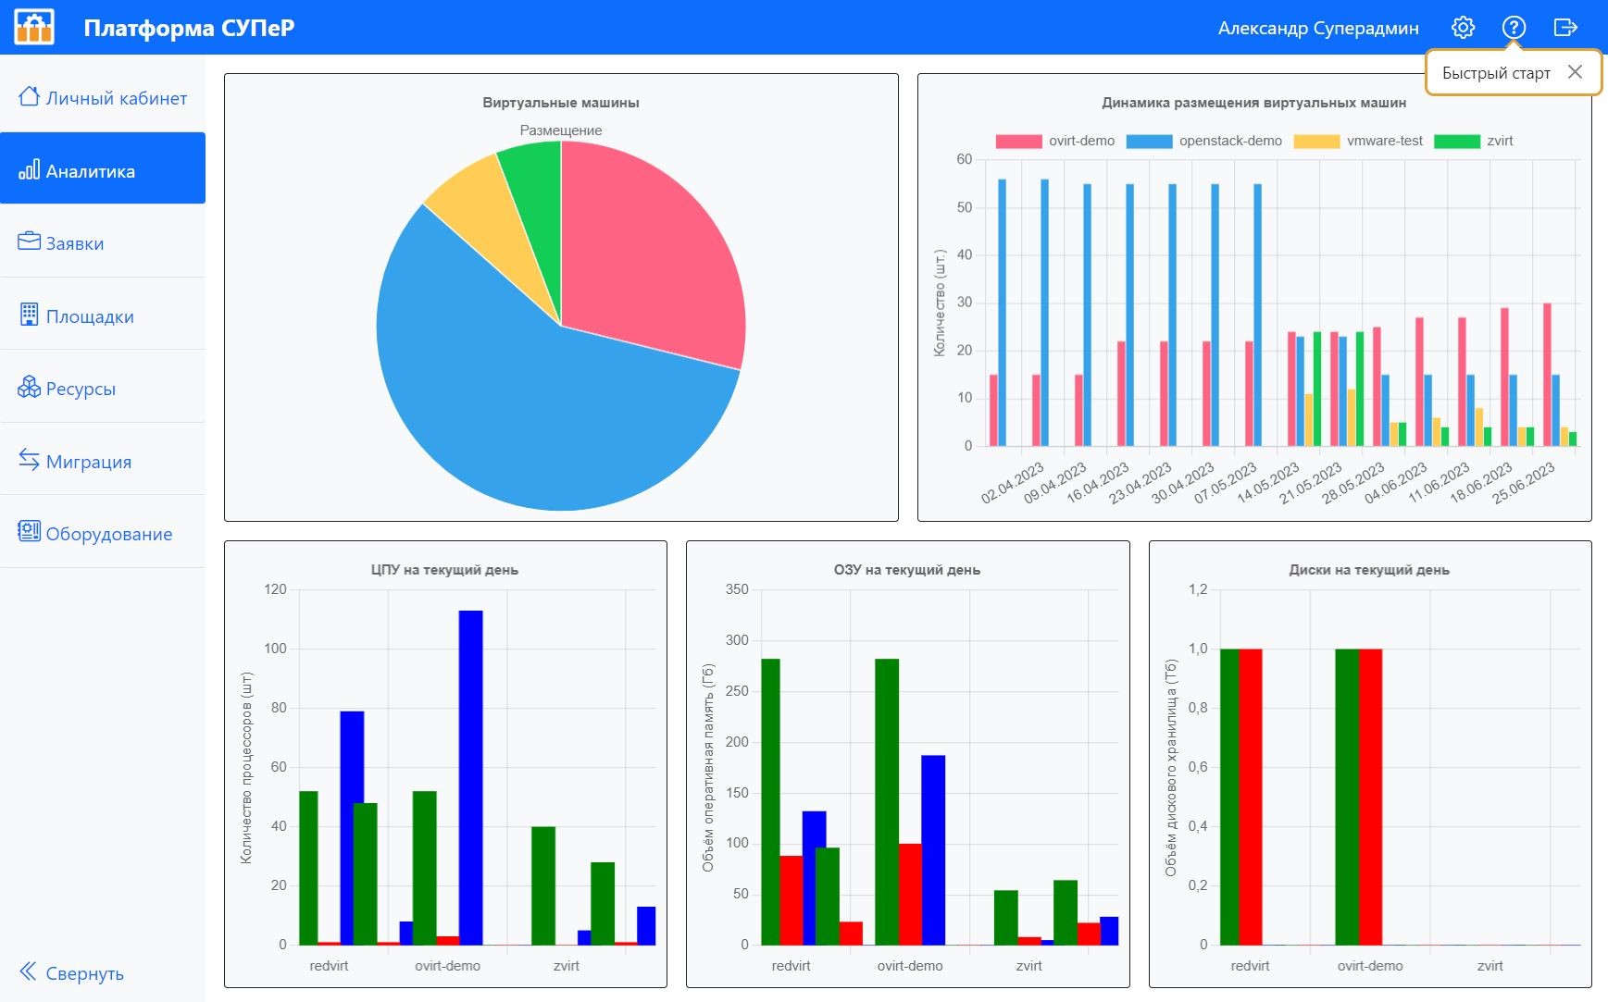Click the cubes icon beside Ресурсы
The height and width of the screenshot is (1002, 1608).
(x=29, y=387)
